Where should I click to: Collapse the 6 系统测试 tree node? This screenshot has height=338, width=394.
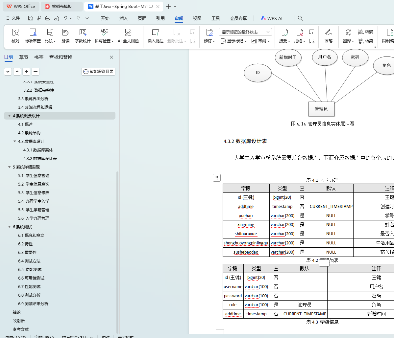pyautogui.click(x=9, y=227)
